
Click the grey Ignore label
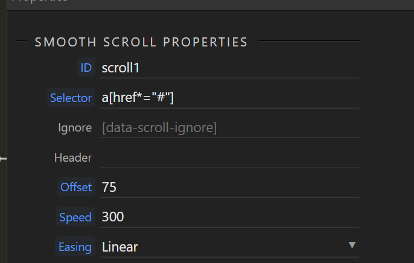75,128
